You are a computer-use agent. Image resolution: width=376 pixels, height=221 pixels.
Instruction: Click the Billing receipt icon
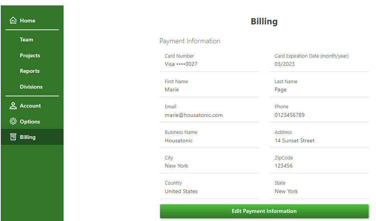pyautogui.click(x=13, y=137)
